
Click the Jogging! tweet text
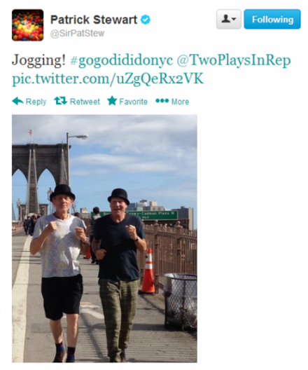click(38, 61)
